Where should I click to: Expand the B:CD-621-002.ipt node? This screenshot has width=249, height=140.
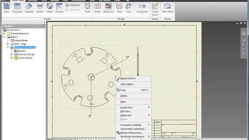point(11,54)
